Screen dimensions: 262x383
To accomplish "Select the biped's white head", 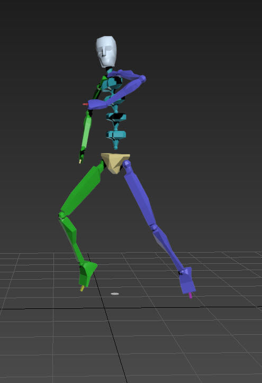I will click(x=106, y=51).
